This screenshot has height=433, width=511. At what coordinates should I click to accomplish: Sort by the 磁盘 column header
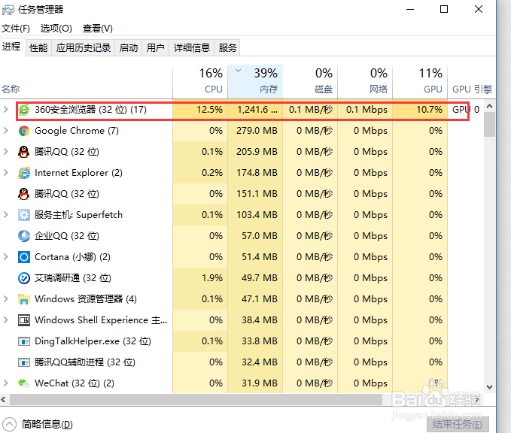coord(310,81)
